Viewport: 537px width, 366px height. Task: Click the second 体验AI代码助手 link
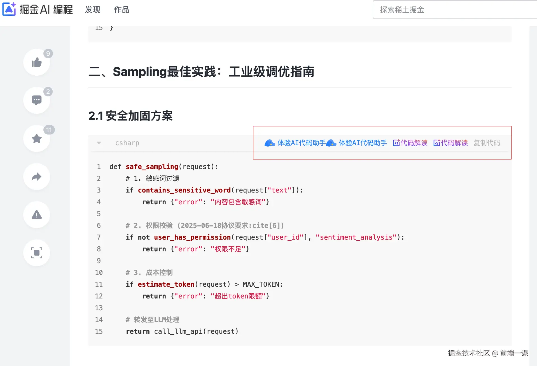tap(363, 143)
